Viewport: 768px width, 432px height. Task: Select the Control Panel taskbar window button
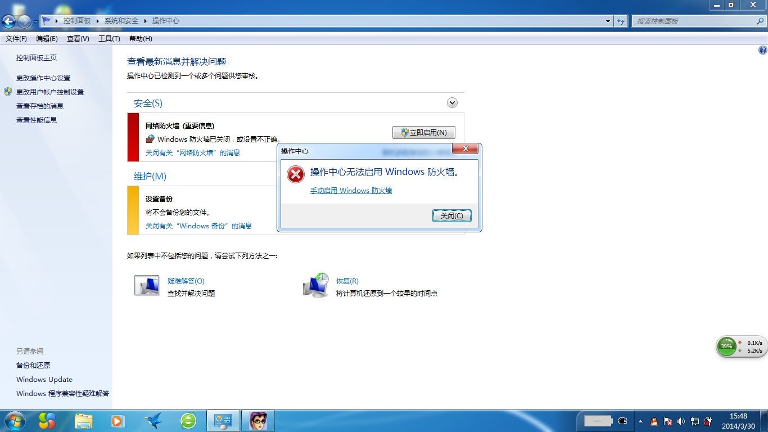point(223,421)
